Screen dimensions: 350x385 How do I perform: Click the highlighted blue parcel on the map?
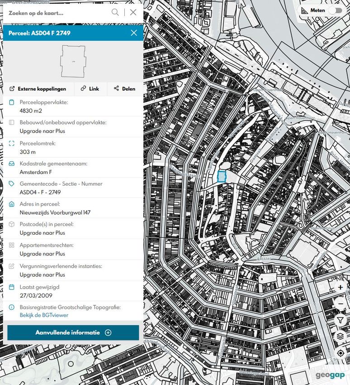coord(222,177)
